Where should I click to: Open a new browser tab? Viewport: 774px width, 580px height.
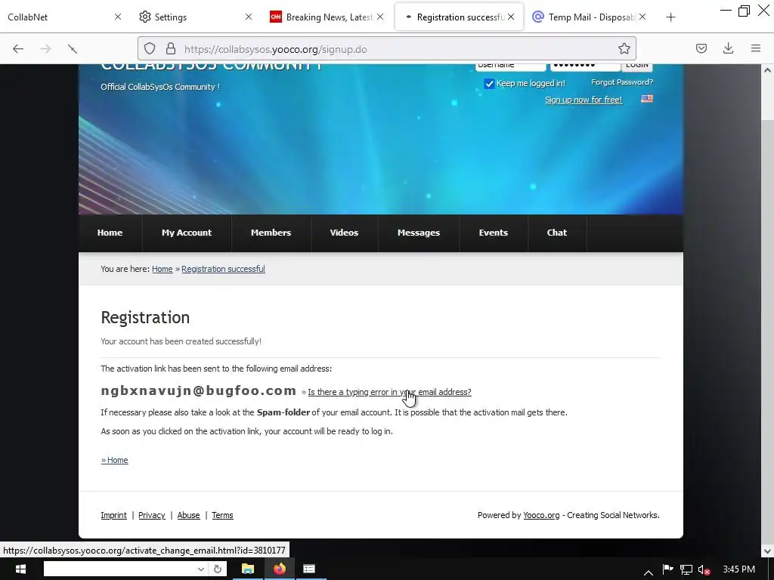[670, 17]
